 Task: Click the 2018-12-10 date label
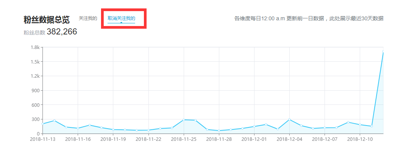360,139
